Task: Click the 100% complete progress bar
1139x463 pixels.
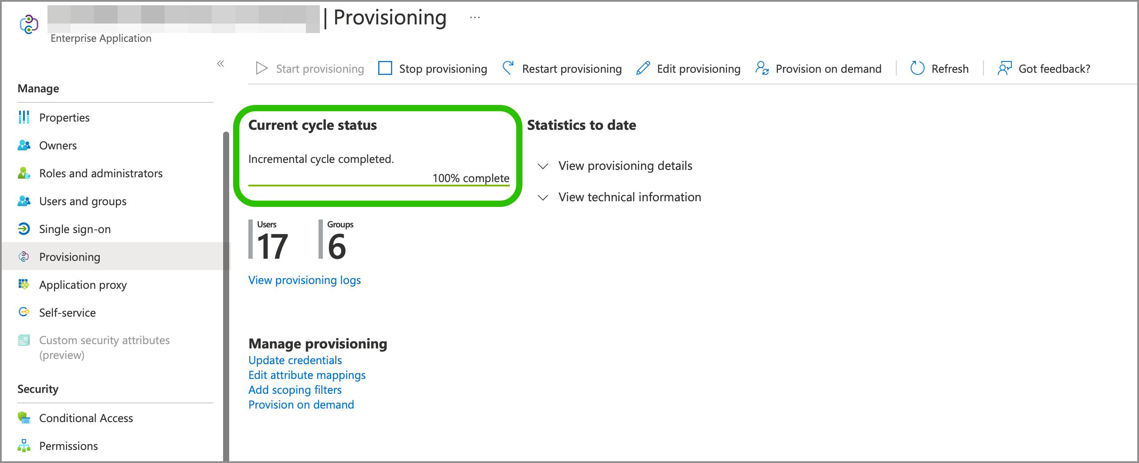Action: [x=379, y=186]
